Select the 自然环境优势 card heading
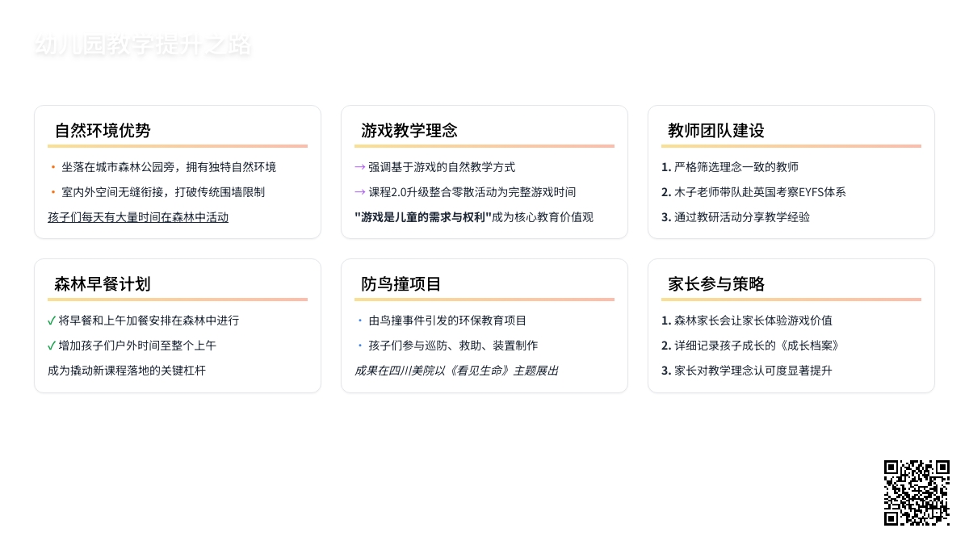969x545 pixels. click(x=103, y=130)
